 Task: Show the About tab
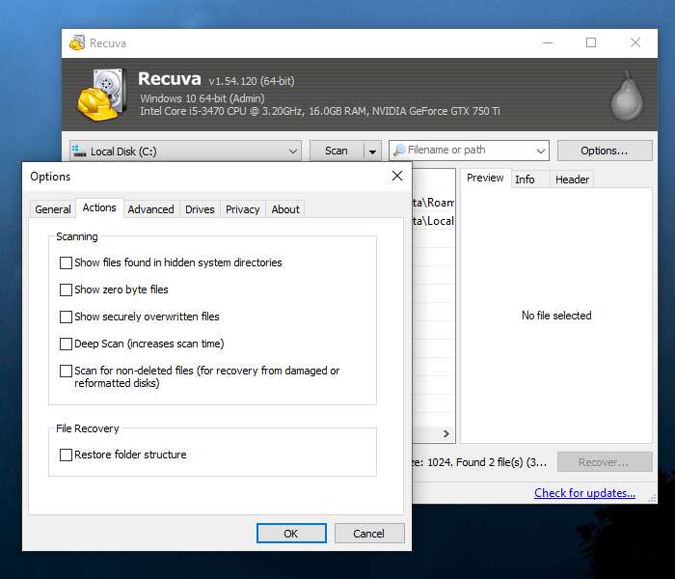285,209
